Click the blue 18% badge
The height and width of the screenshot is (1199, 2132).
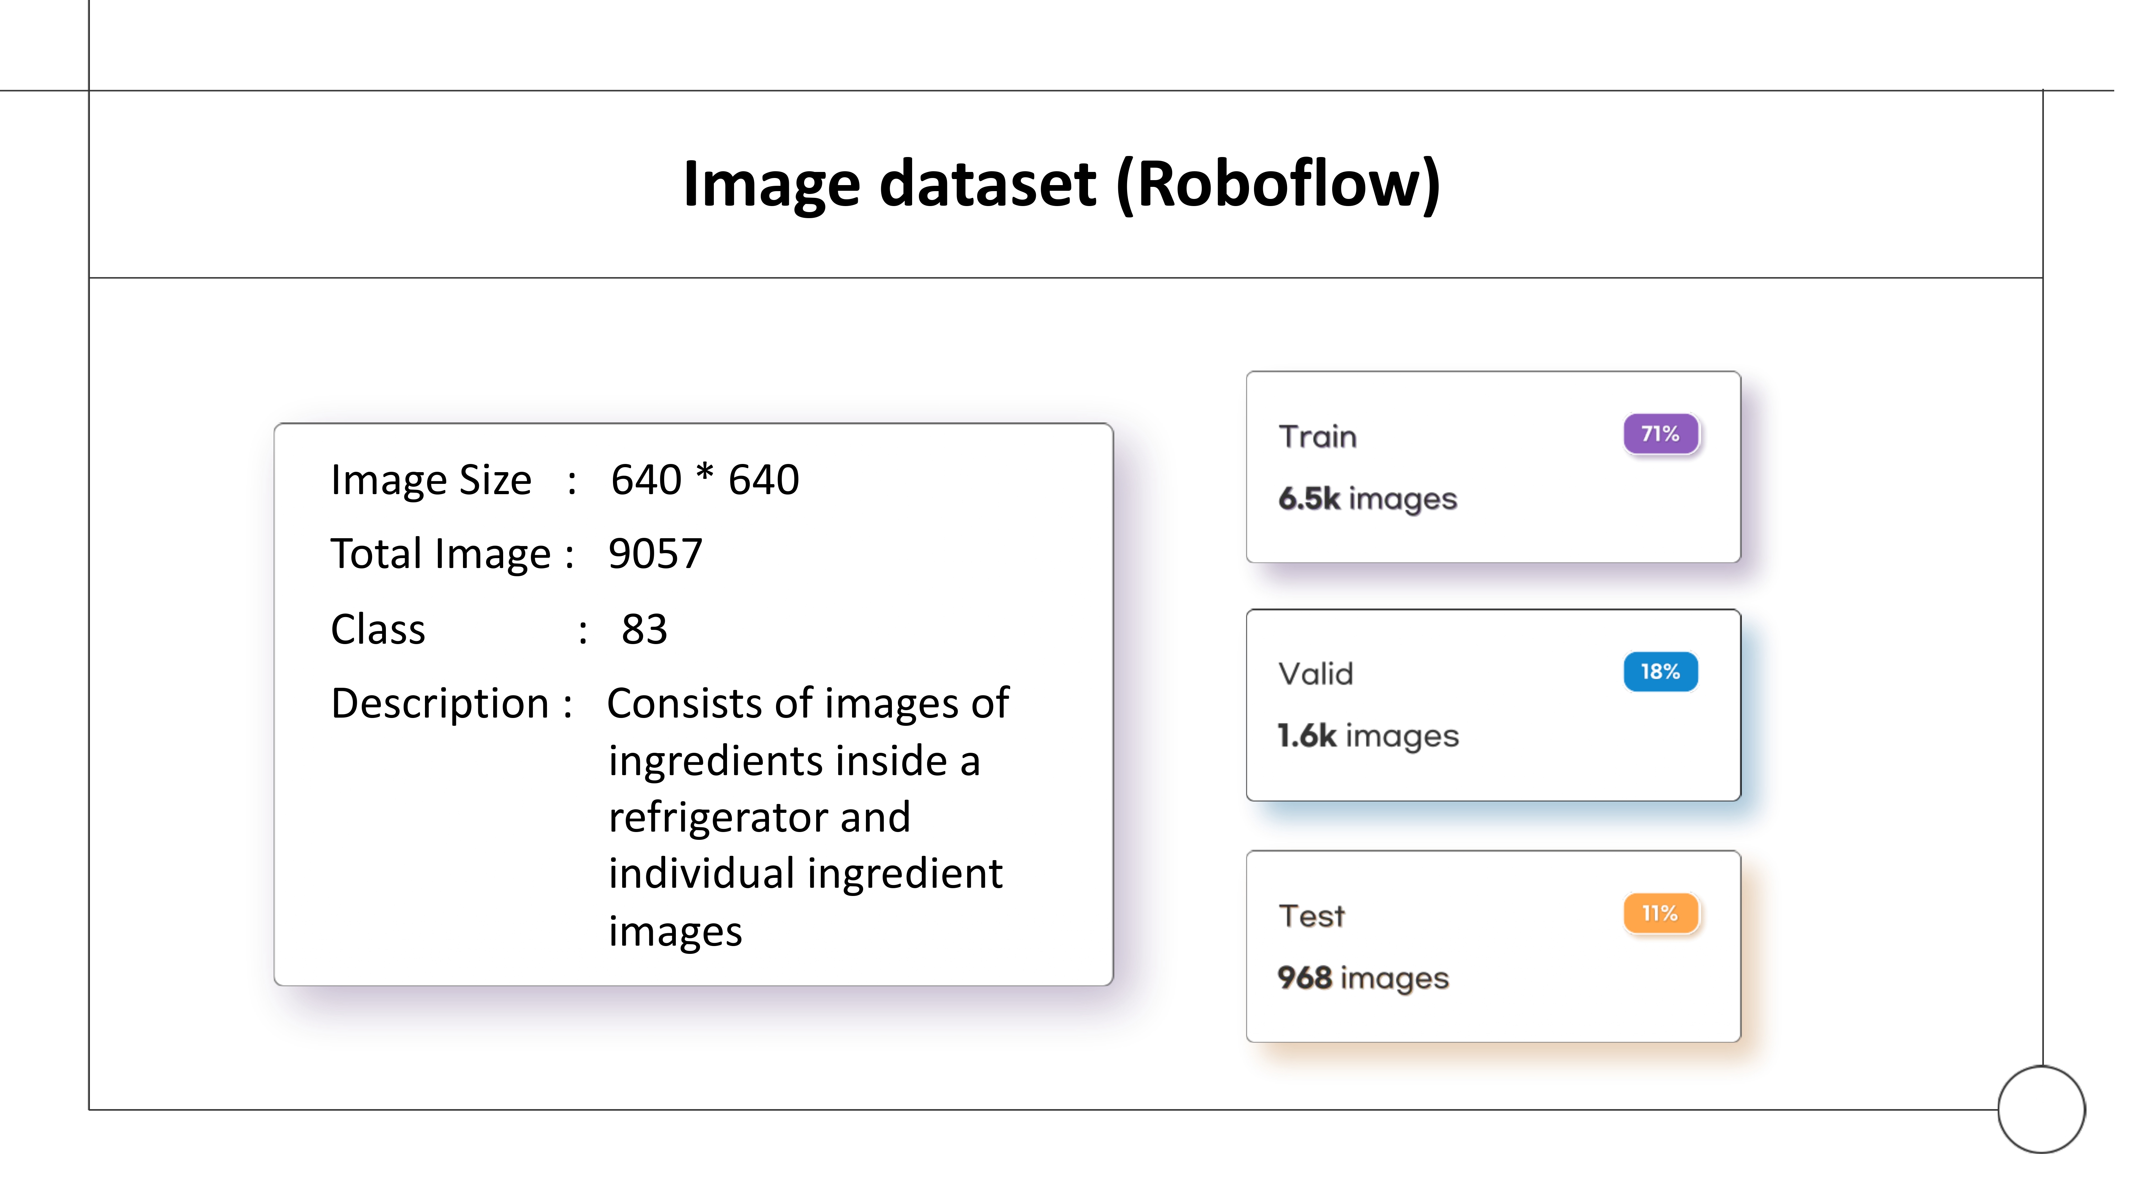[x=1659, y=671]
